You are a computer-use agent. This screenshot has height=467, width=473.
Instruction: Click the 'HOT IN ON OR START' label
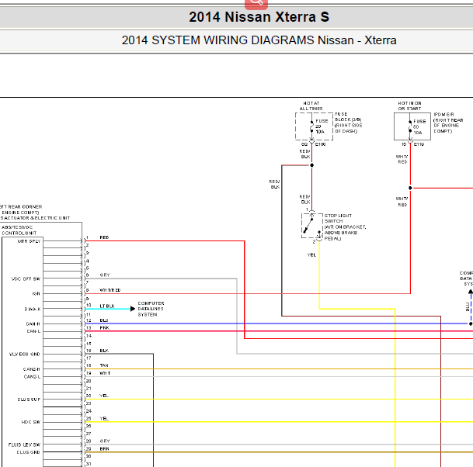pos(409,106)
